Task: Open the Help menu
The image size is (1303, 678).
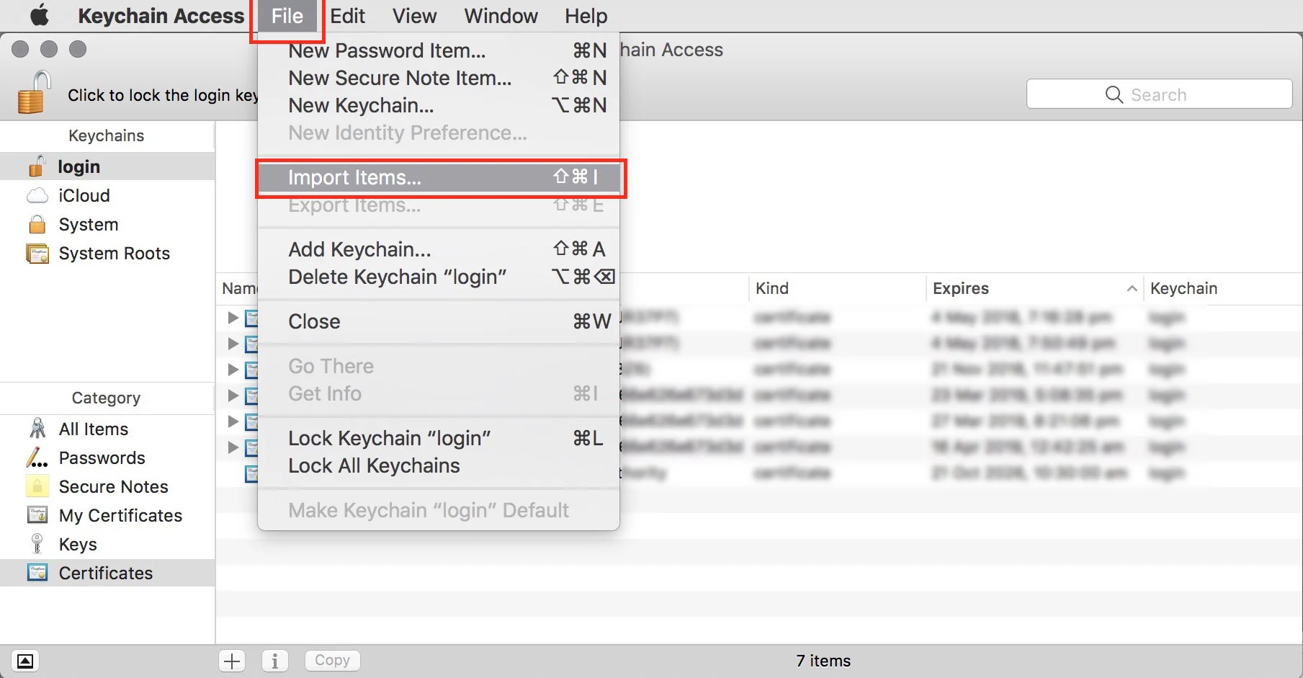Action: (586, 16)
